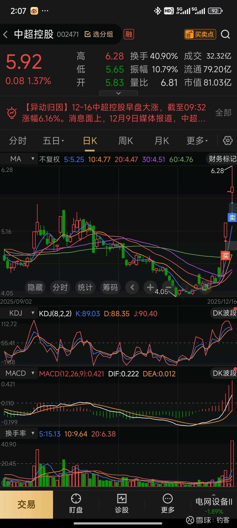Viewport: 237px width, 528px height.
Task: Tap the MA 5:5.25 legend value
Action: point(74,159)
